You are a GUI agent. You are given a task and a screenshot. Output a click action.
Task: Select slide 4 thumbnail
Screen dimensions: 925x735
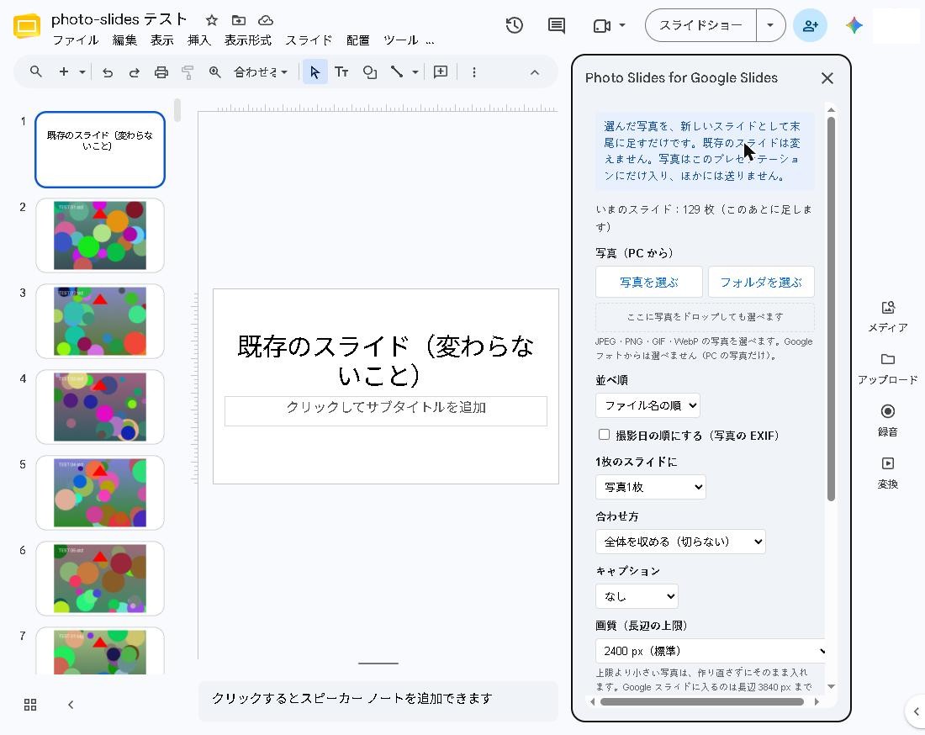[100, 407]
